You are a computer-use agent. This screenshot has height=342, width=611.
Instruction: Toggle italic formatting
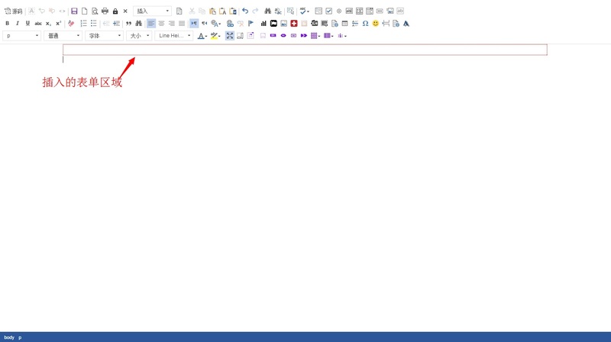(18, 24)
